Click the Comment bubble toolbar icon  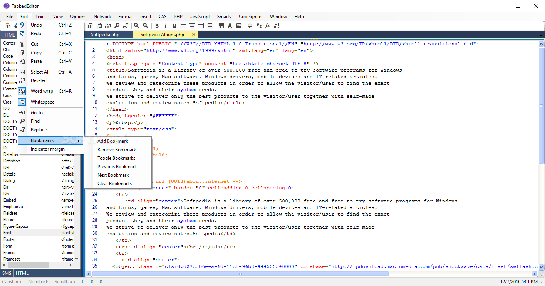coord(250,26)
